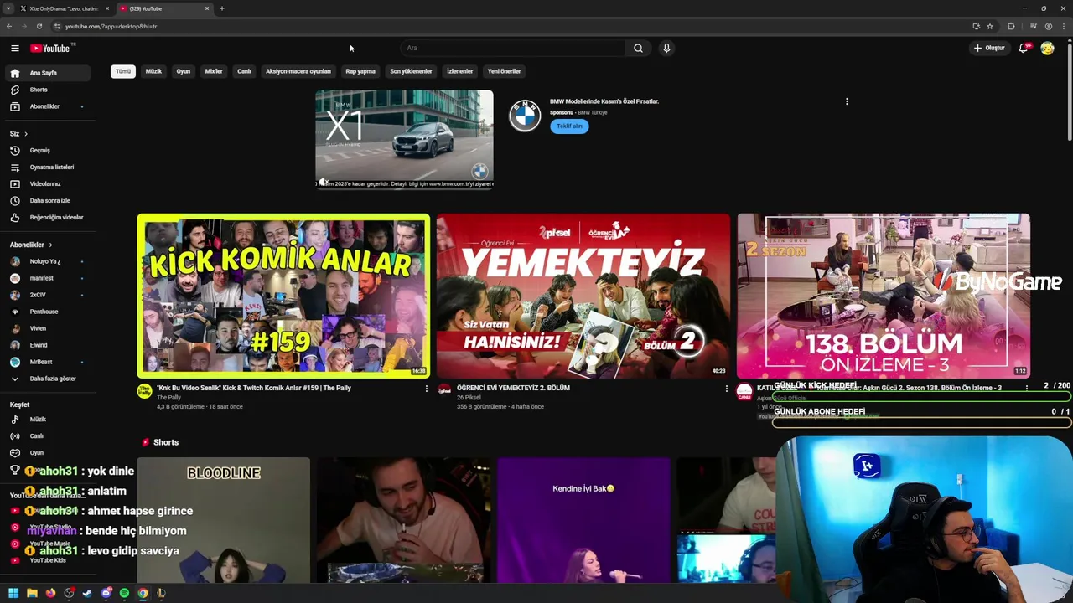Open the manifest channel subscription
Screen dimensions: 1073x603
pos(47,278)
